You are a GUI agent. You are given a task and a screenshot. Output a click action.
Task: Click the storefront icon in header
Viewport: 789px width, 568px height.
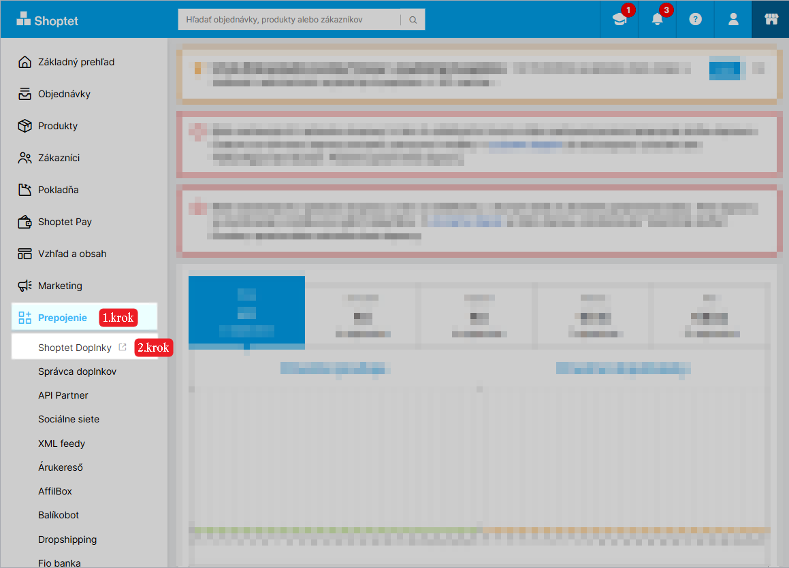tap(771, 20)
